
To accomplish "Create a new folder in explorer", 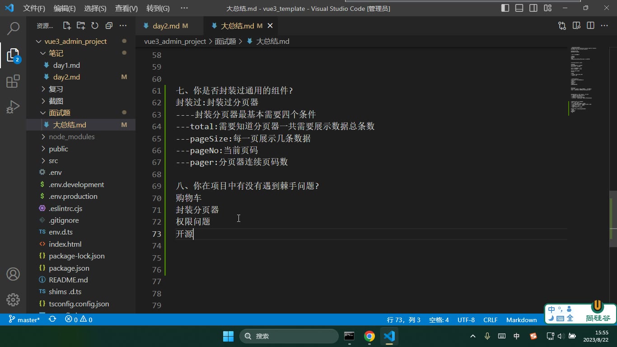I will 81,26.
